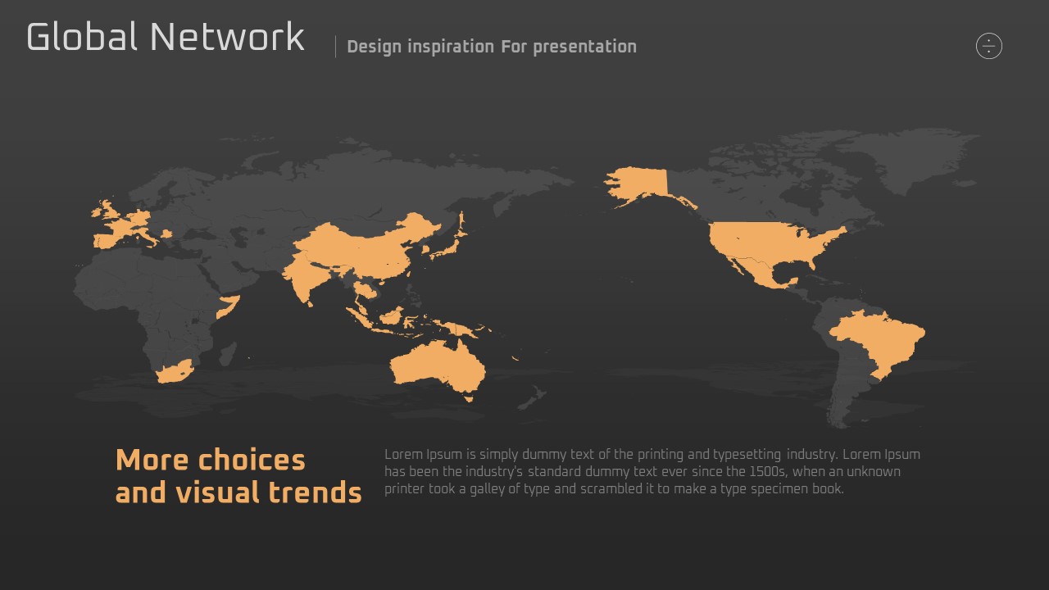Click the Design inspiration For presentation subtitle
Image resolution: width=1049 pixels, height=590 pixels.
tap(492, 47)
